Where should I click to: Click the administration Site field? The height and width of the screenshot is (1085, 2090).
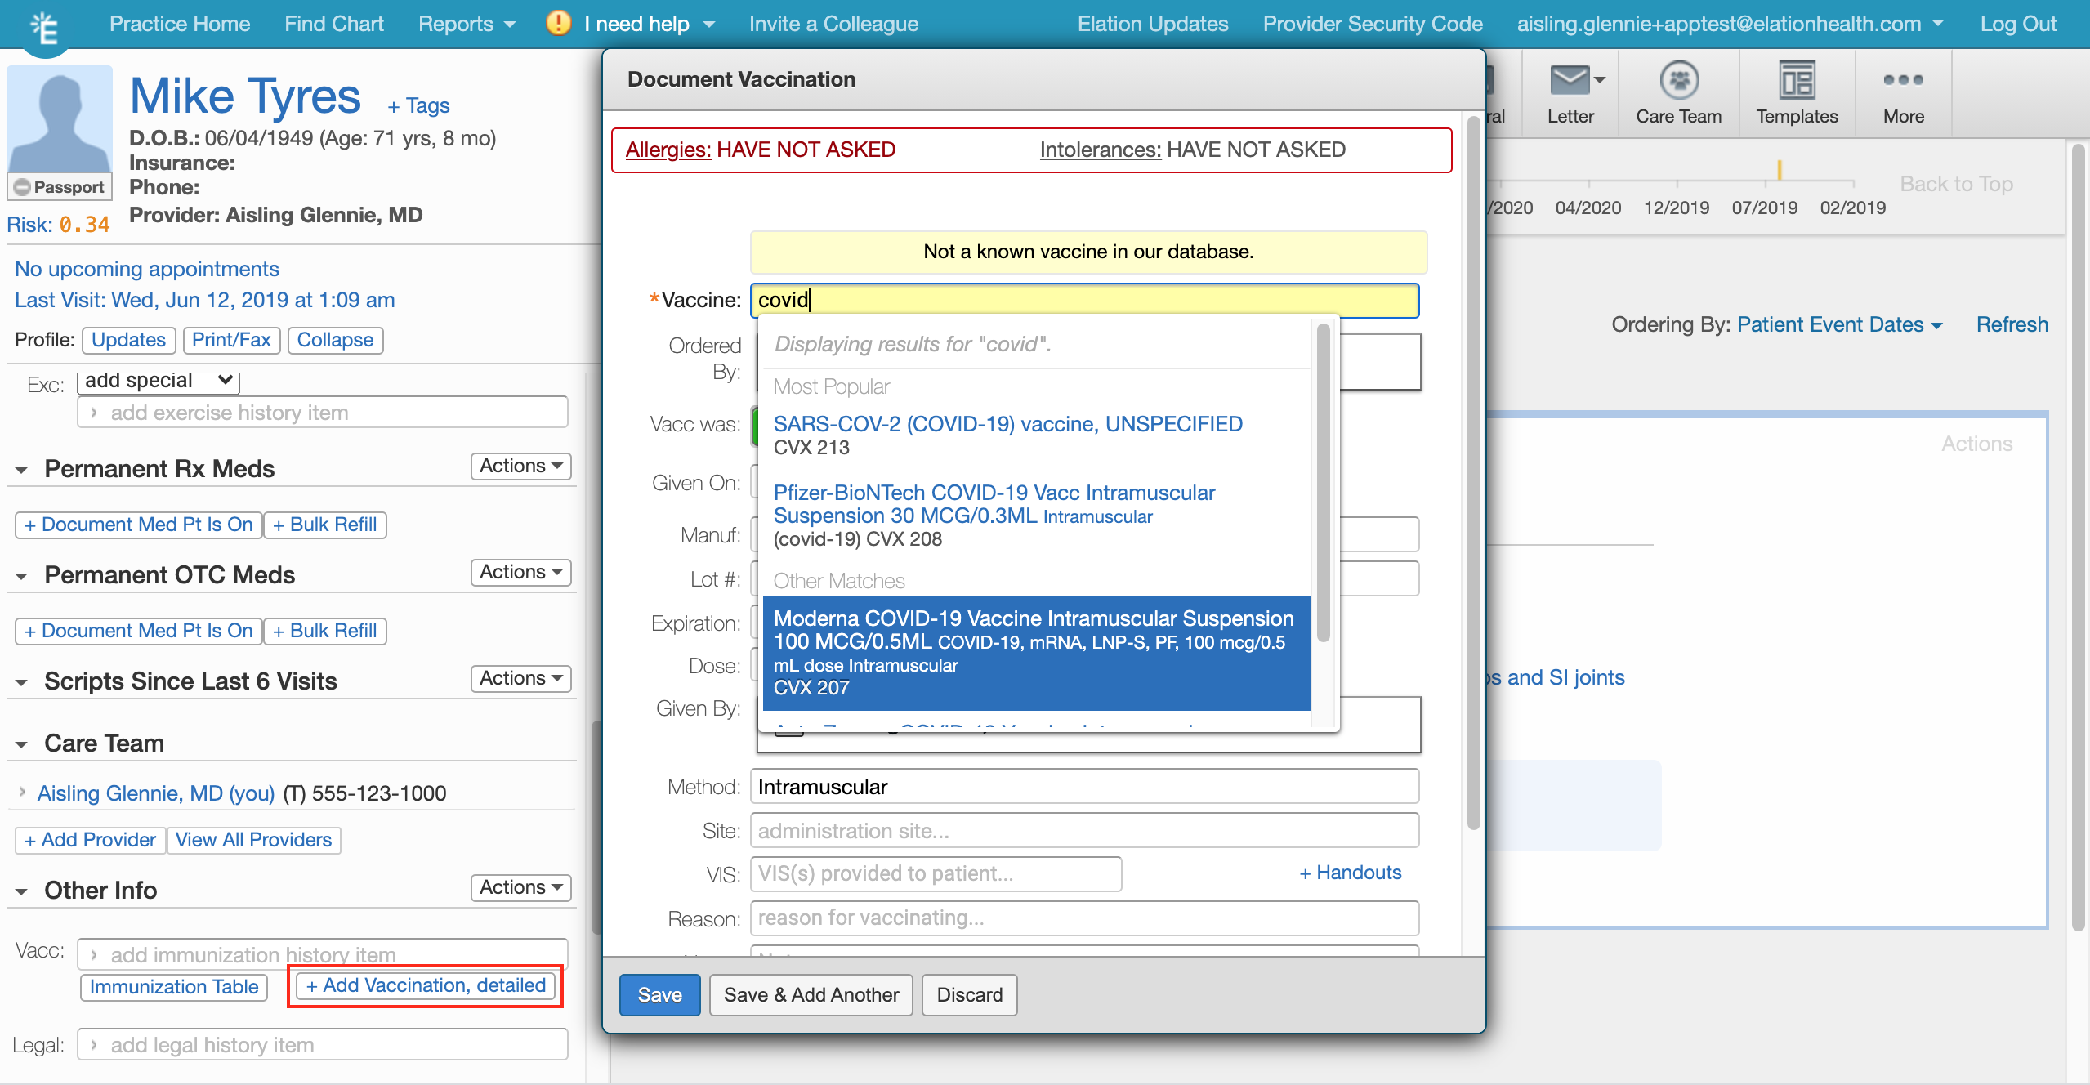pos(1085,831)
